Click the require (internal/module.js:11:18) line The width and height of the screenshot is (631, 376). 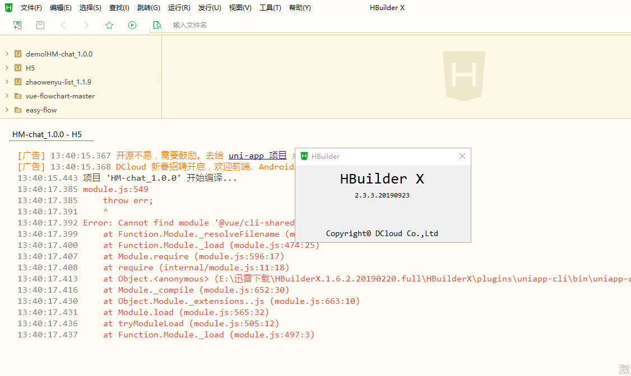[x=196, y=267]
